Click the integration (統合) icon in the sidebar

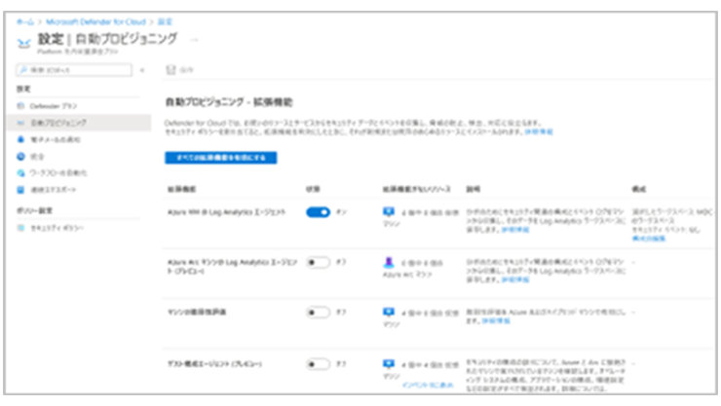[x=20, y=157]
